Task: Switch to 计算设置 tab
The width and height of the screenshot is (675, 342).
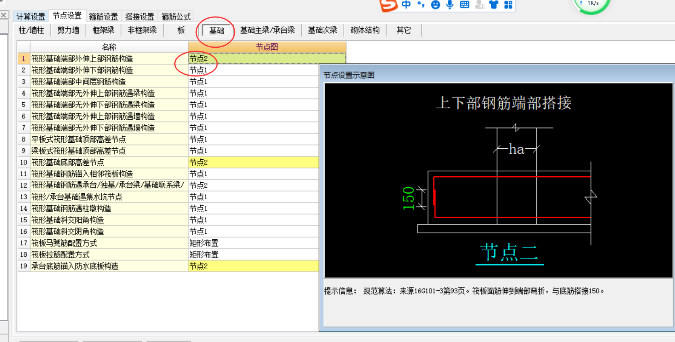Action: [31, 17]
